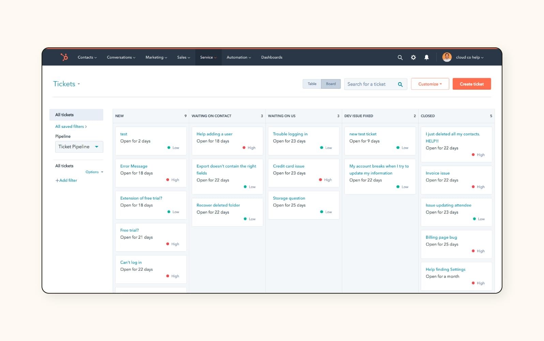Open 'new test ticket' ticket

363,134
